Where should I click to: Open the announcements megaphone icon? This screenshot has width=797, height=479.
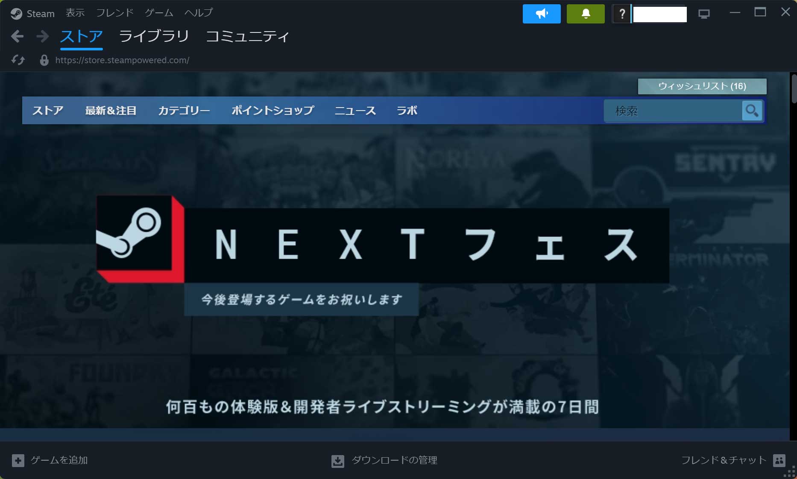pos(541,14)
